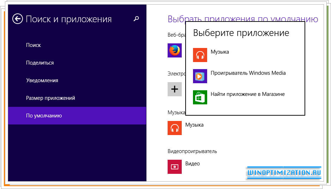This screenshot has height=189, width=331.
Task: Choose Музыка in the app picker popup
Action: (x=220, y=52)
